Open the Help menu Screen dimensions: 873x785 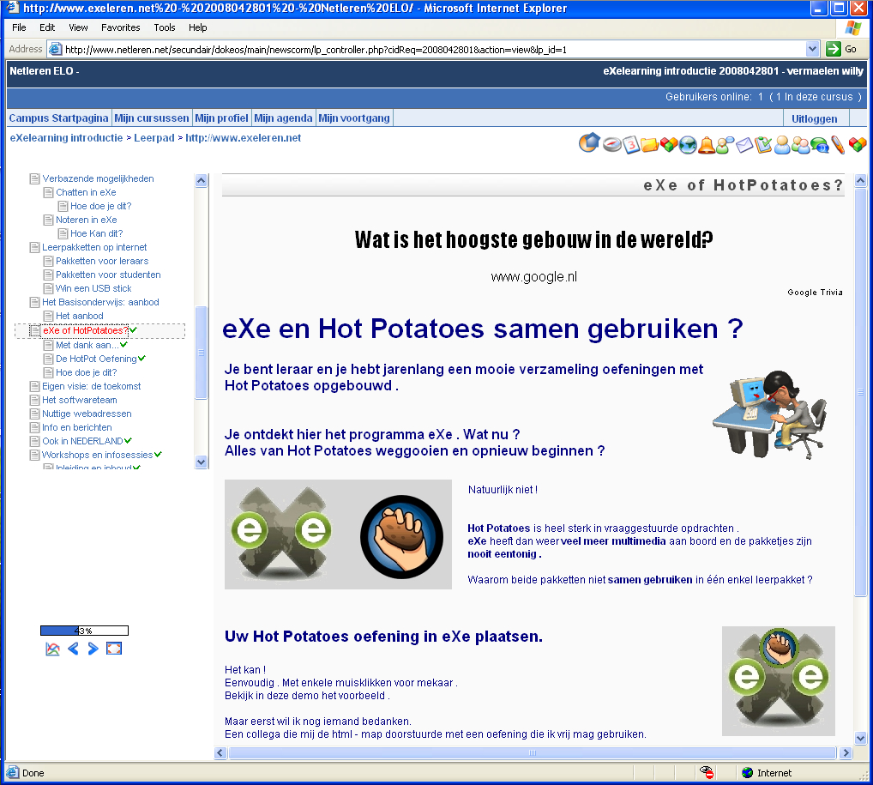(x=197, y=27)
